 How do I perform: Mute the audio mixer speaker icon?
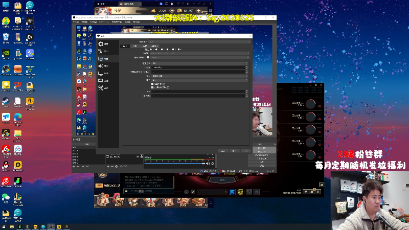point(208,164)
